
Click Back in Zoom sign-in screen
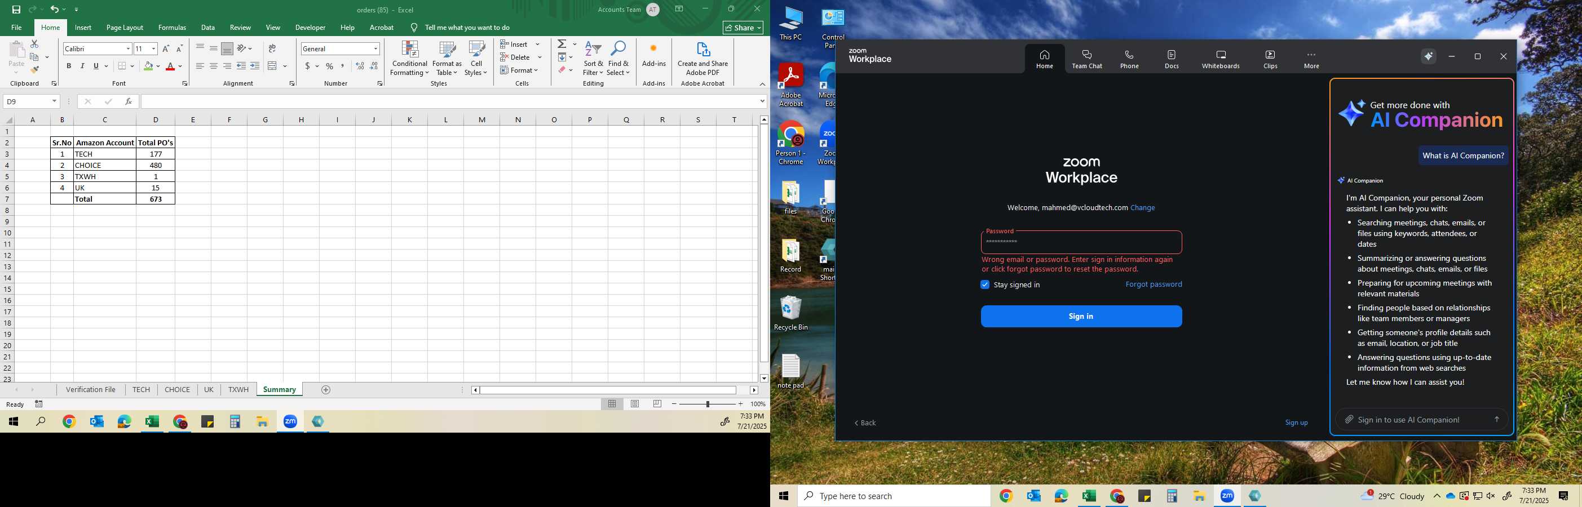pyautogui.click(x=865, y=423)
